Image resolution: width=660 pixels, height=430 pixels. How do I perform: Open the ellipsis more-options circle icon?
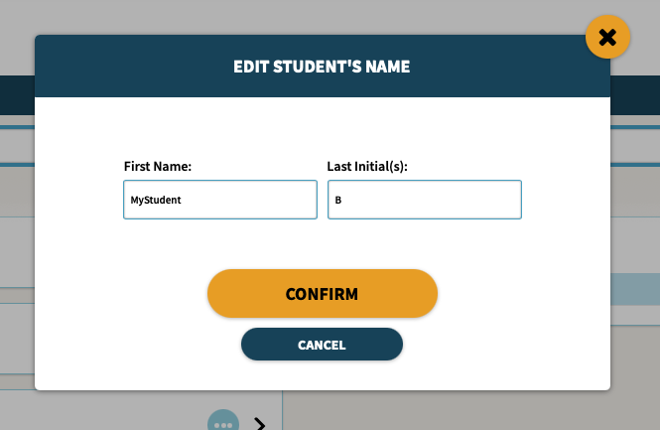tap(223, 422)
